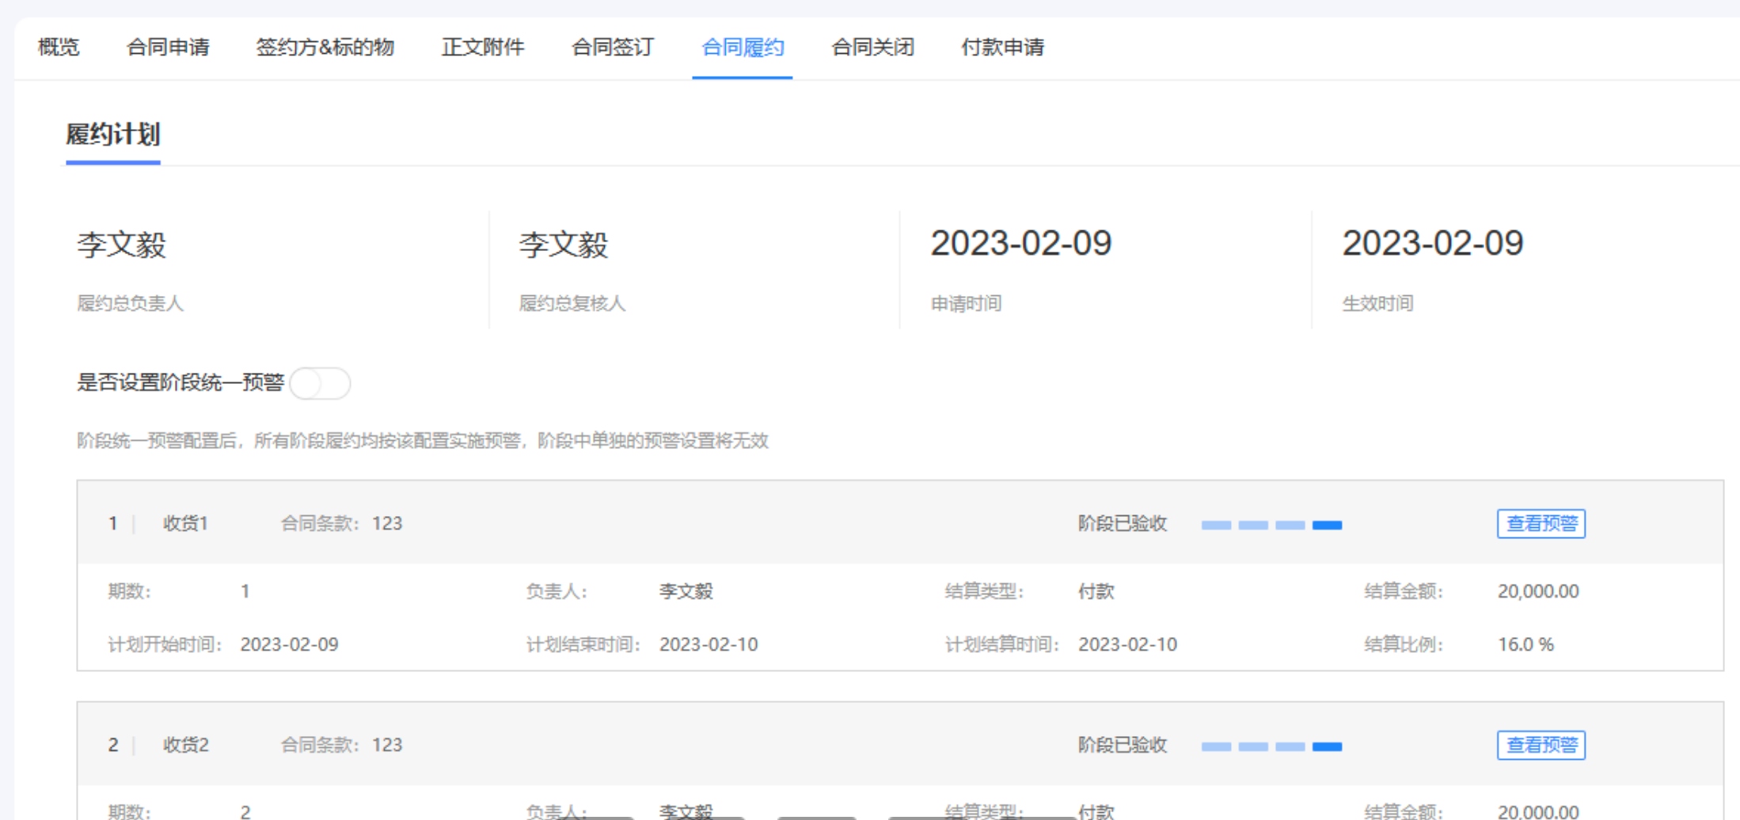Click 查看预警 button for 收货2
The height and width of the screenshot is (820, 1740).
1541,746
